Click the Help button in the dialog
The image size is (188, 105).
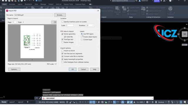click(95, 69)
